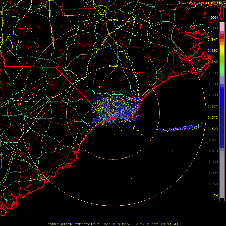The image size is (226, 226).
Task: Click the DCC [CC] legend title
Action: coord(217,16)
